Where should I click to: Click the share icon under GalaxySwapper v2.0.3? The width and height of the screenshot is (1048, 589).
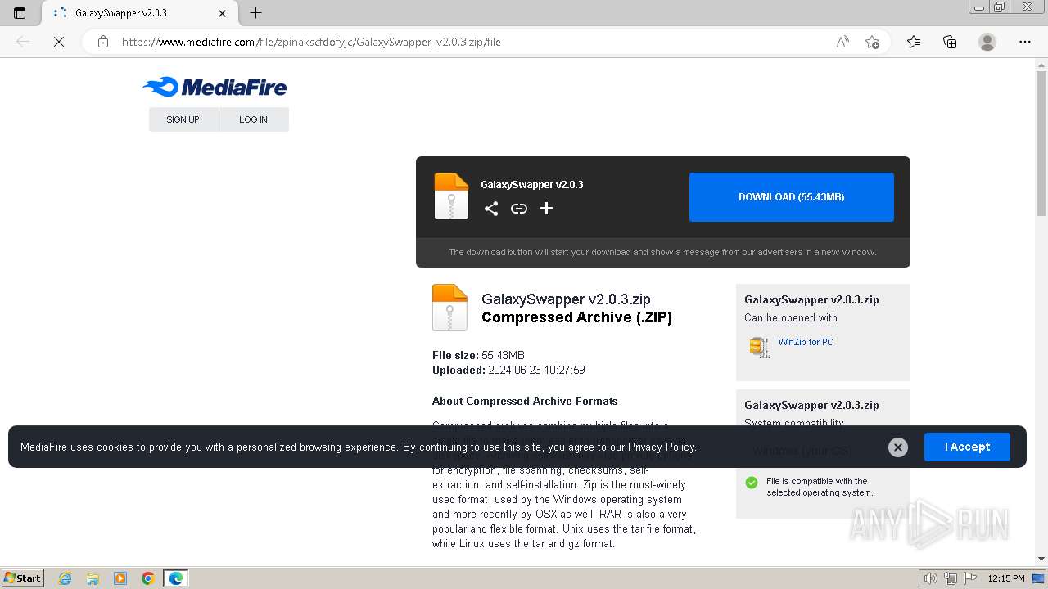[491, 209]
